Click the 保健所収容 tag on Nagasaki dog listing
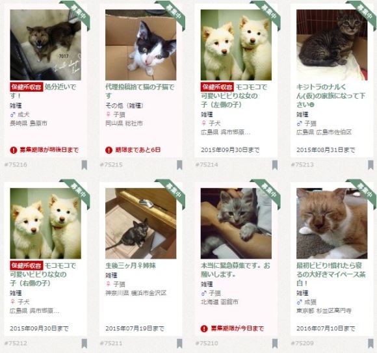Viewport: 377px width, 353px height. point(27,87)
